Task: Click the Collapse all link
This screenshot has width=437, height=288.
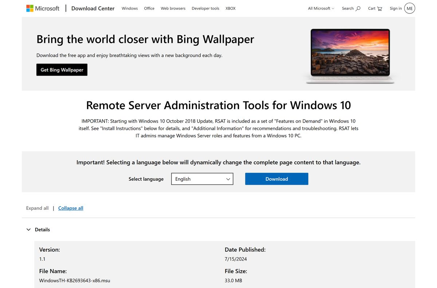Action: pyautogui.click(x=71, y=208)
